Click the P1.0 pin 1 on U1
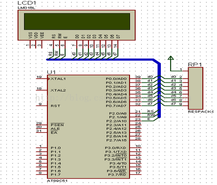The width and height of the screenshot is (217, 185). pos(42,147)
